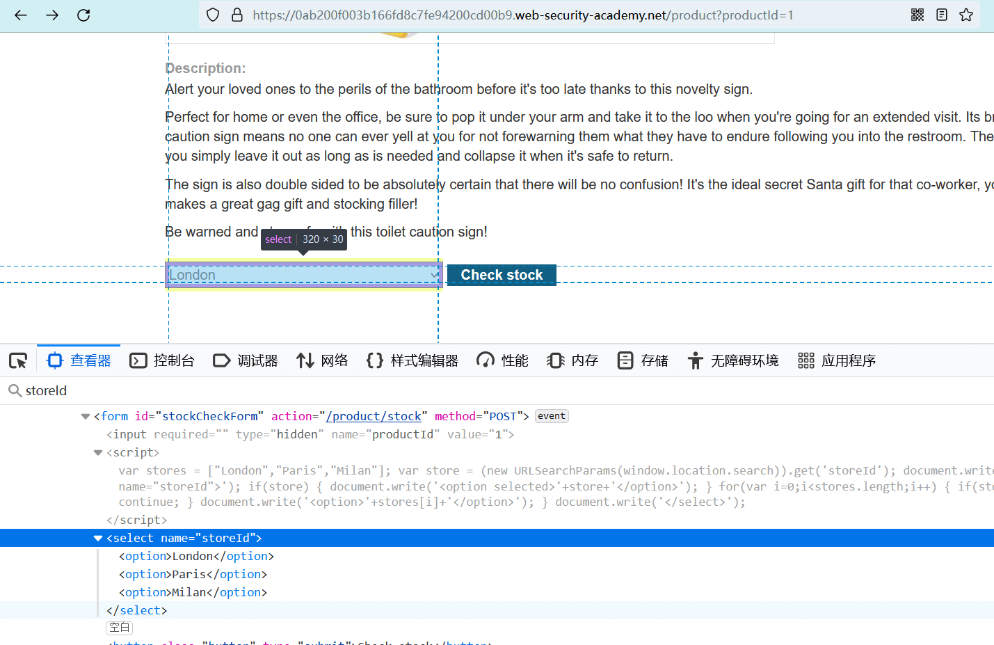Click the event badge on the form node
The height and width of the screenshot is (645, 994).
tap(552, 416)
